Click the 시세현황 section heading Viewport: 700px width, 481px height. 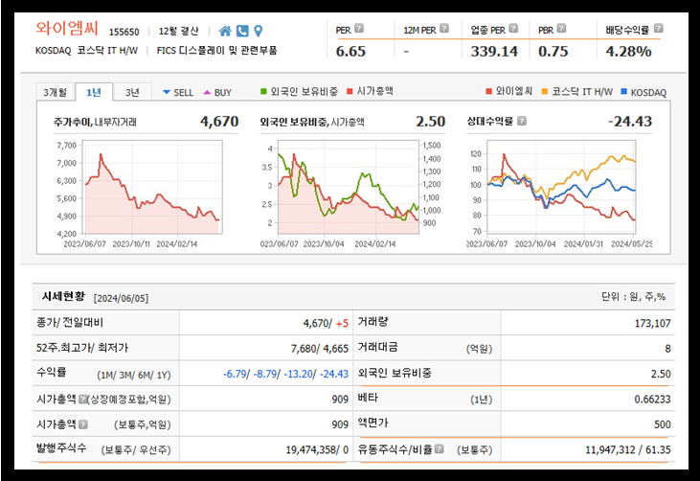(x=63, y=296)
